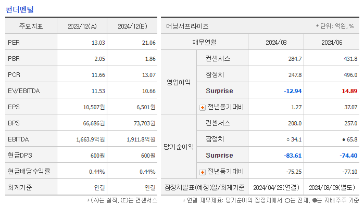Click 전년동기대비 value -75.25
The height and width of the screenshot is (206, 364).
(x=294, y=172)
